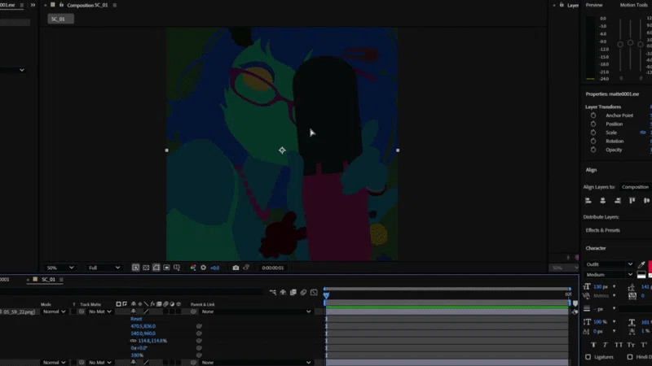This screenshot has height=366, width=652.
Task: Toggle lock icon on the Composition SC_01 tab
Action: point(62,5)
